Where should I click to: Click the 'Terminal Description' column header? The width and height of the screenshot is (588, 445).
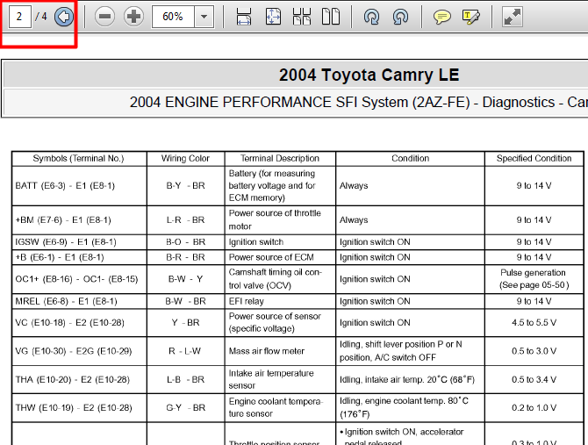[280, 159]
